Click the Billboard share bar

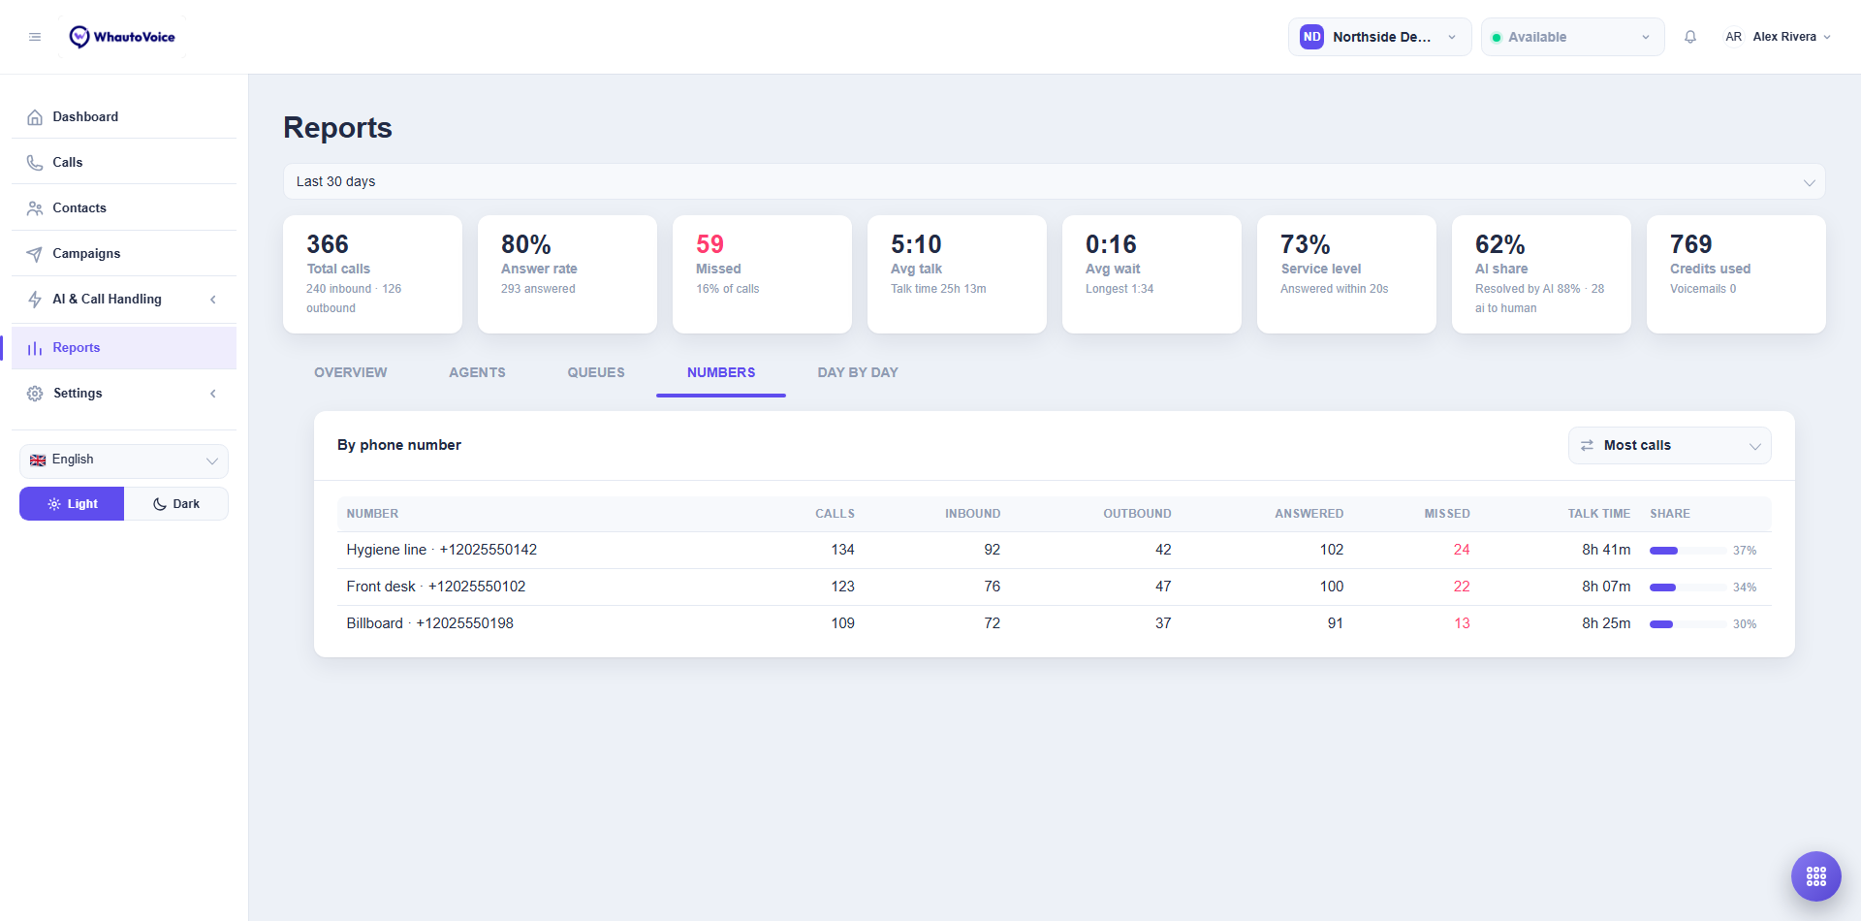[1687, 624]
